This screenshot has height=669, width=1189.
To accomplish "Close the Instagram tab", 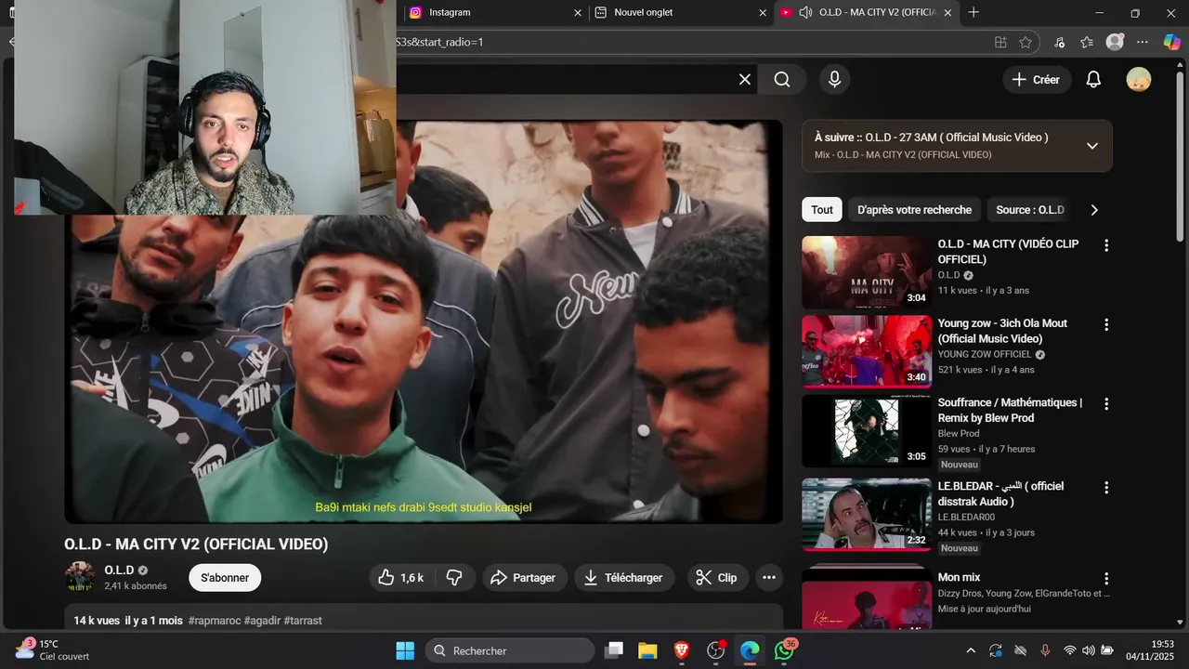I will click(578, 12).
